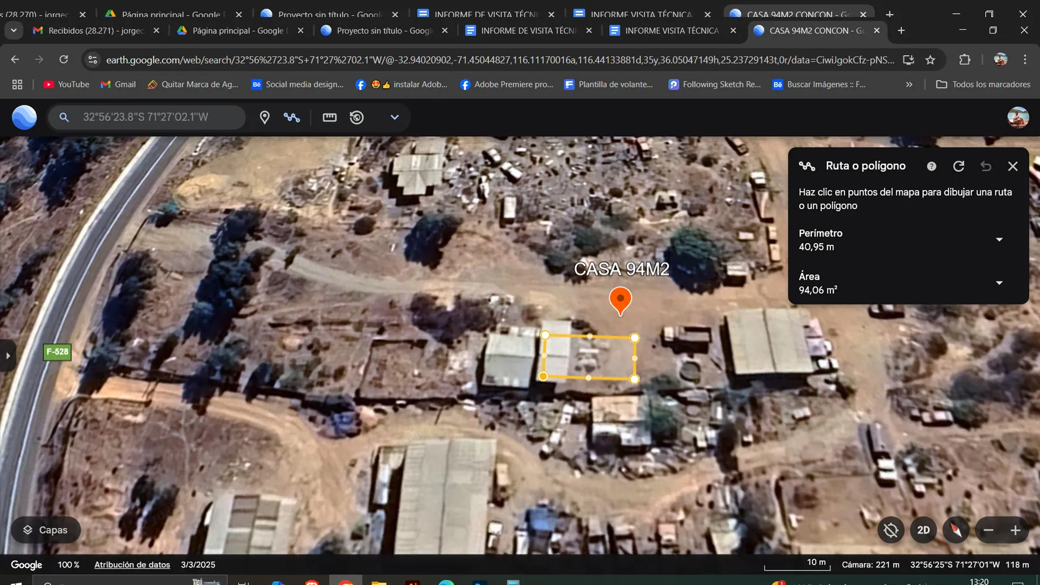Screen dimensions: 1040x585
Task: Zoom in the map with plus
Action: [1015, 530]
